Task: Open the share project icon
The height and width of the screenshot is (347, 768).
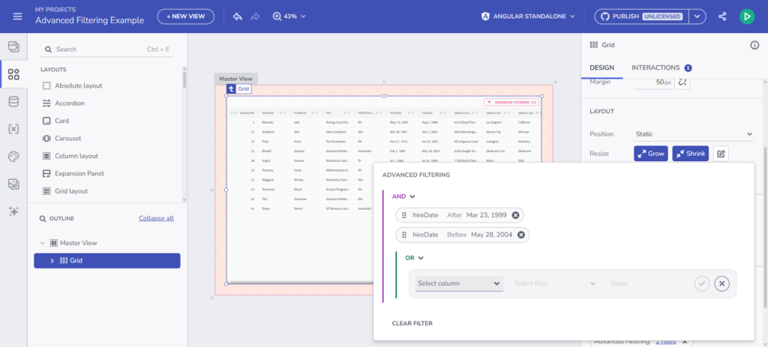Action: [722, 16]
